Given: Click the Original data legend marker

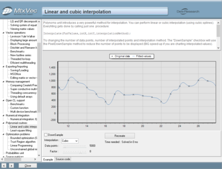Looking at the screenshot, I should 112,56.
